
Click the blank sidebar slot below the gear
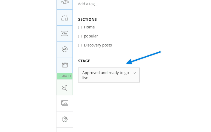[x=65, y=130]
